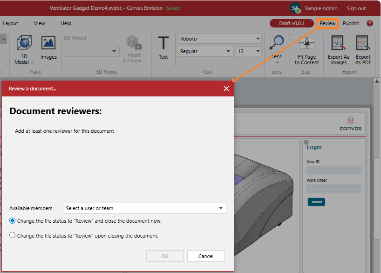This screenshot has height=273, width=381.
Task: Click the canvas logo in document header
Action: (x=350, y=124)
